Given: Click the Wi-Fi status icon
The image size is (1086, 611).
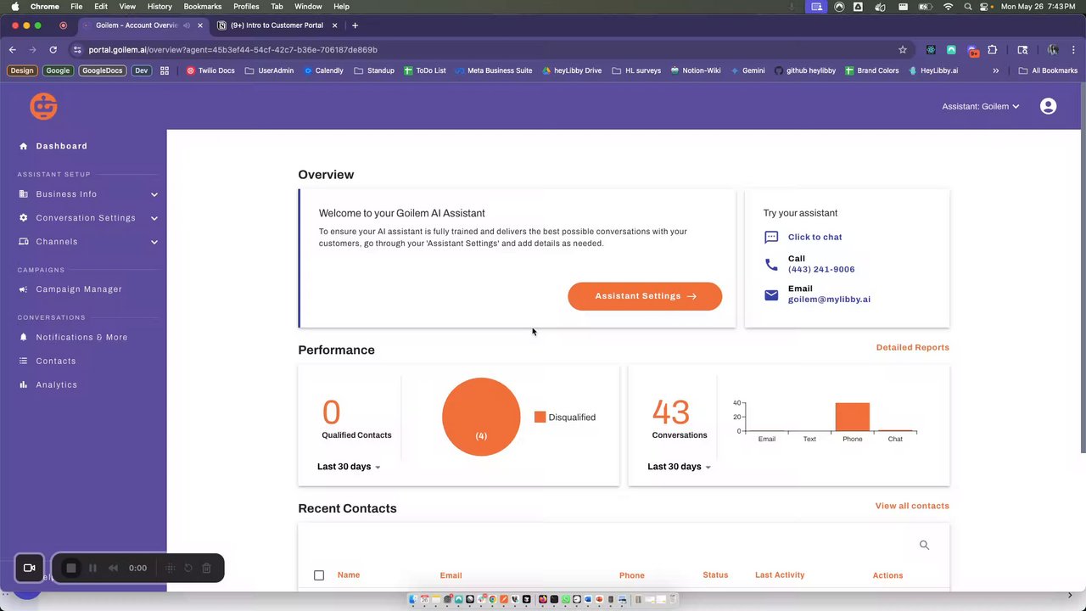Looking at the screenshot, I should [x=949, y=7].
